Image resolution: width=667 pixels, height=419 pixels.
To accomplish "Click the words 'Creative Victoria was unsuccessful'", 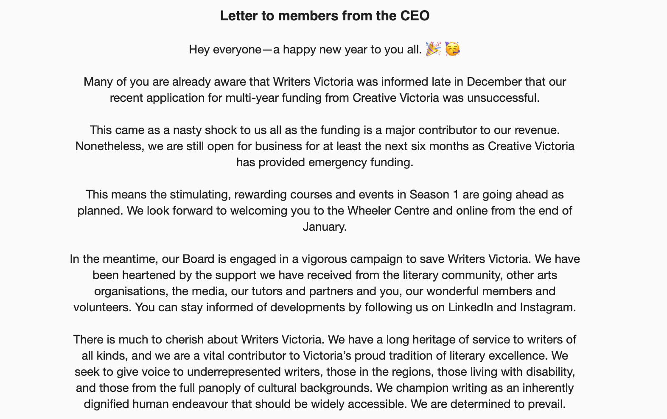I will [446, 98].
